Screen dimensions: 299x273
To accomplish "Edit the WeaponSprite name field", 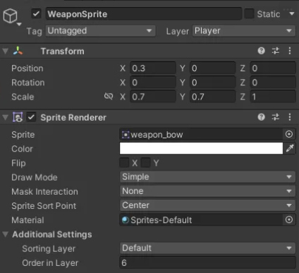I will pos(144,13).
